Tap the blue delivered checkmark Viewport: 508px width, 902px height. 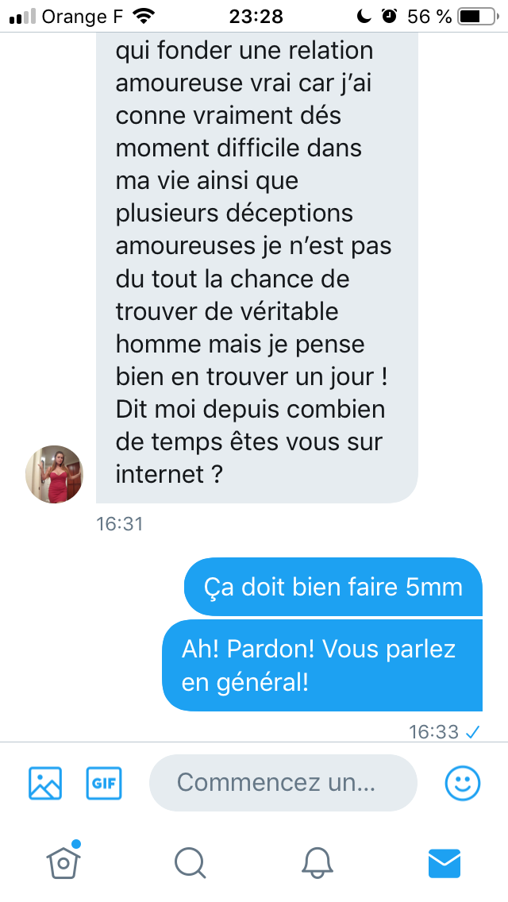(472, 732)
